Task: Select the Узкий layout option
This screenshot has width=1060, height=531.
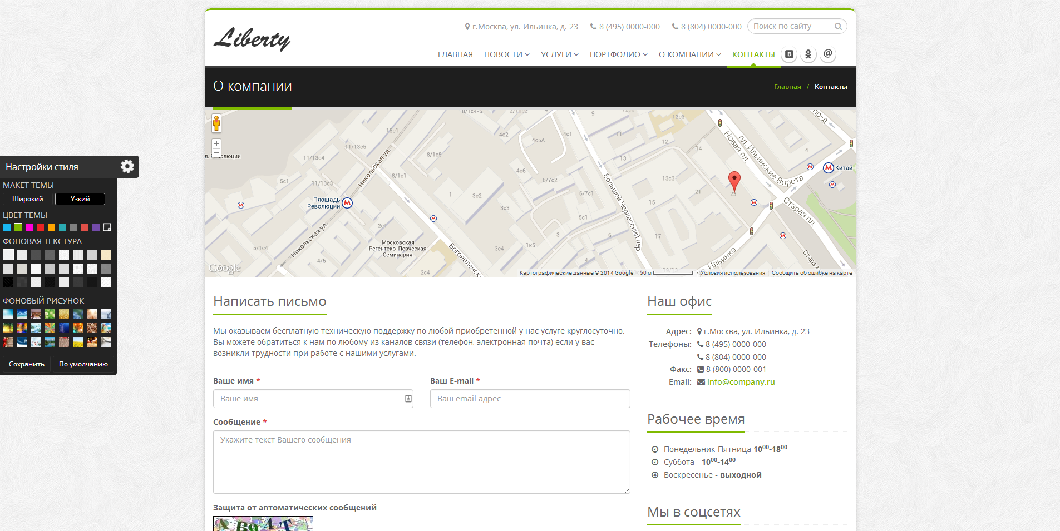Action: [x=80, y=199]
